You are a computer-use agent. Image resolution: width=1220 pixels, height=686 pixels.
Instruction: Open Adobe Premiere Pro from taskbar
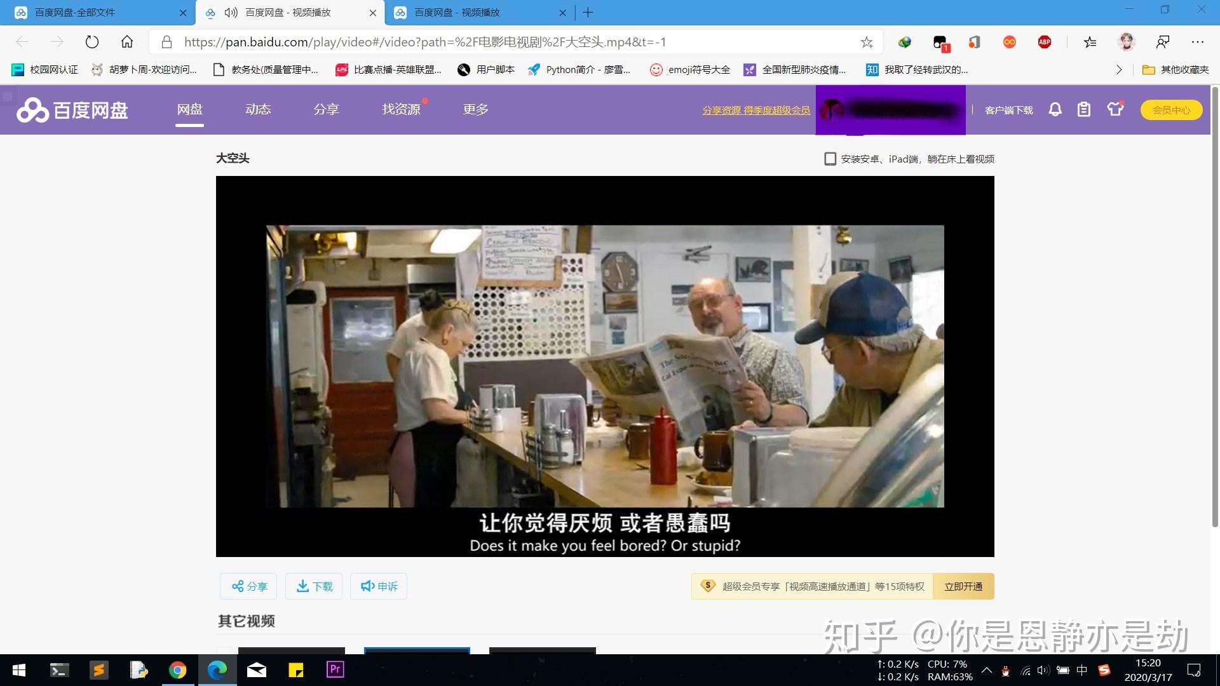[335, 669]
